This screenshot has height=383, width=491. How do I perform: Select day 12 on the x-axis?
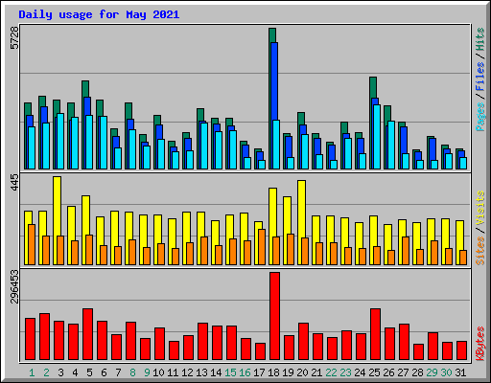(x=187, y=372)
